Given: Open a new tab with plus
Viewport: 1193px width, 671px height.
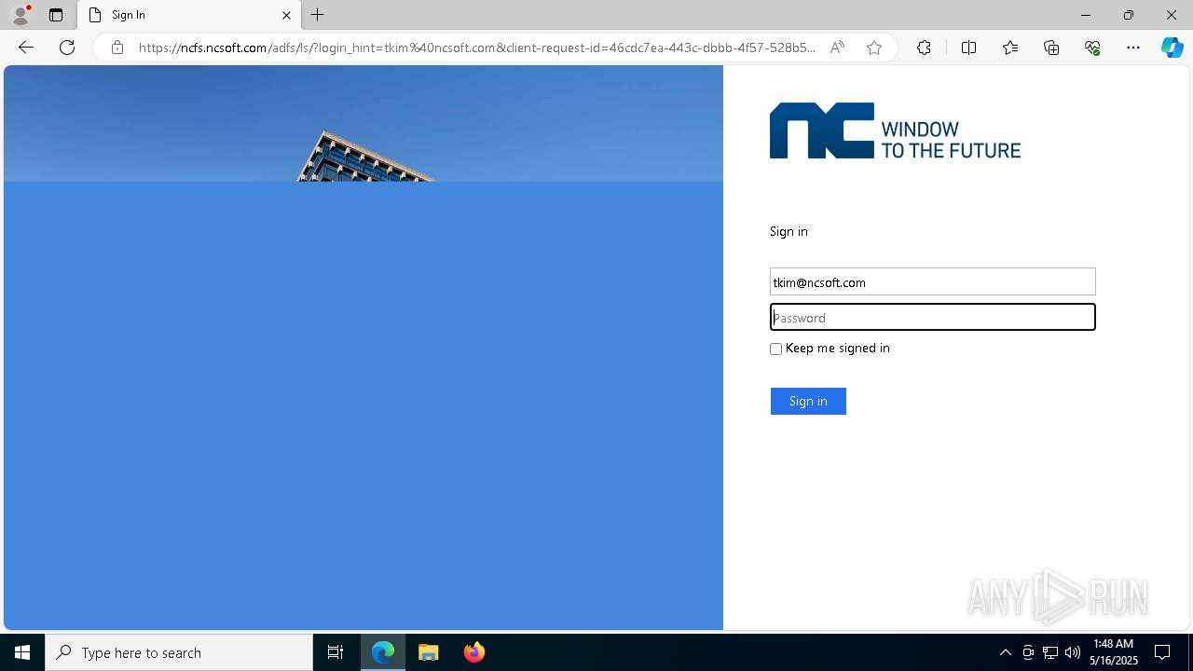Looking at the screenshot, I should pyautogui.click(x=318, y=15).
